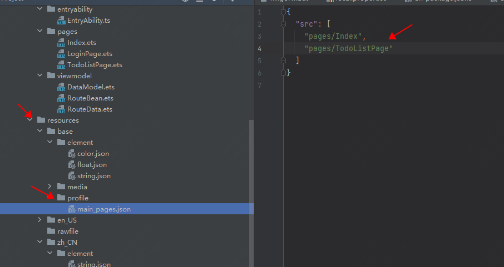Select the base folder label

[x=65, y=132]
